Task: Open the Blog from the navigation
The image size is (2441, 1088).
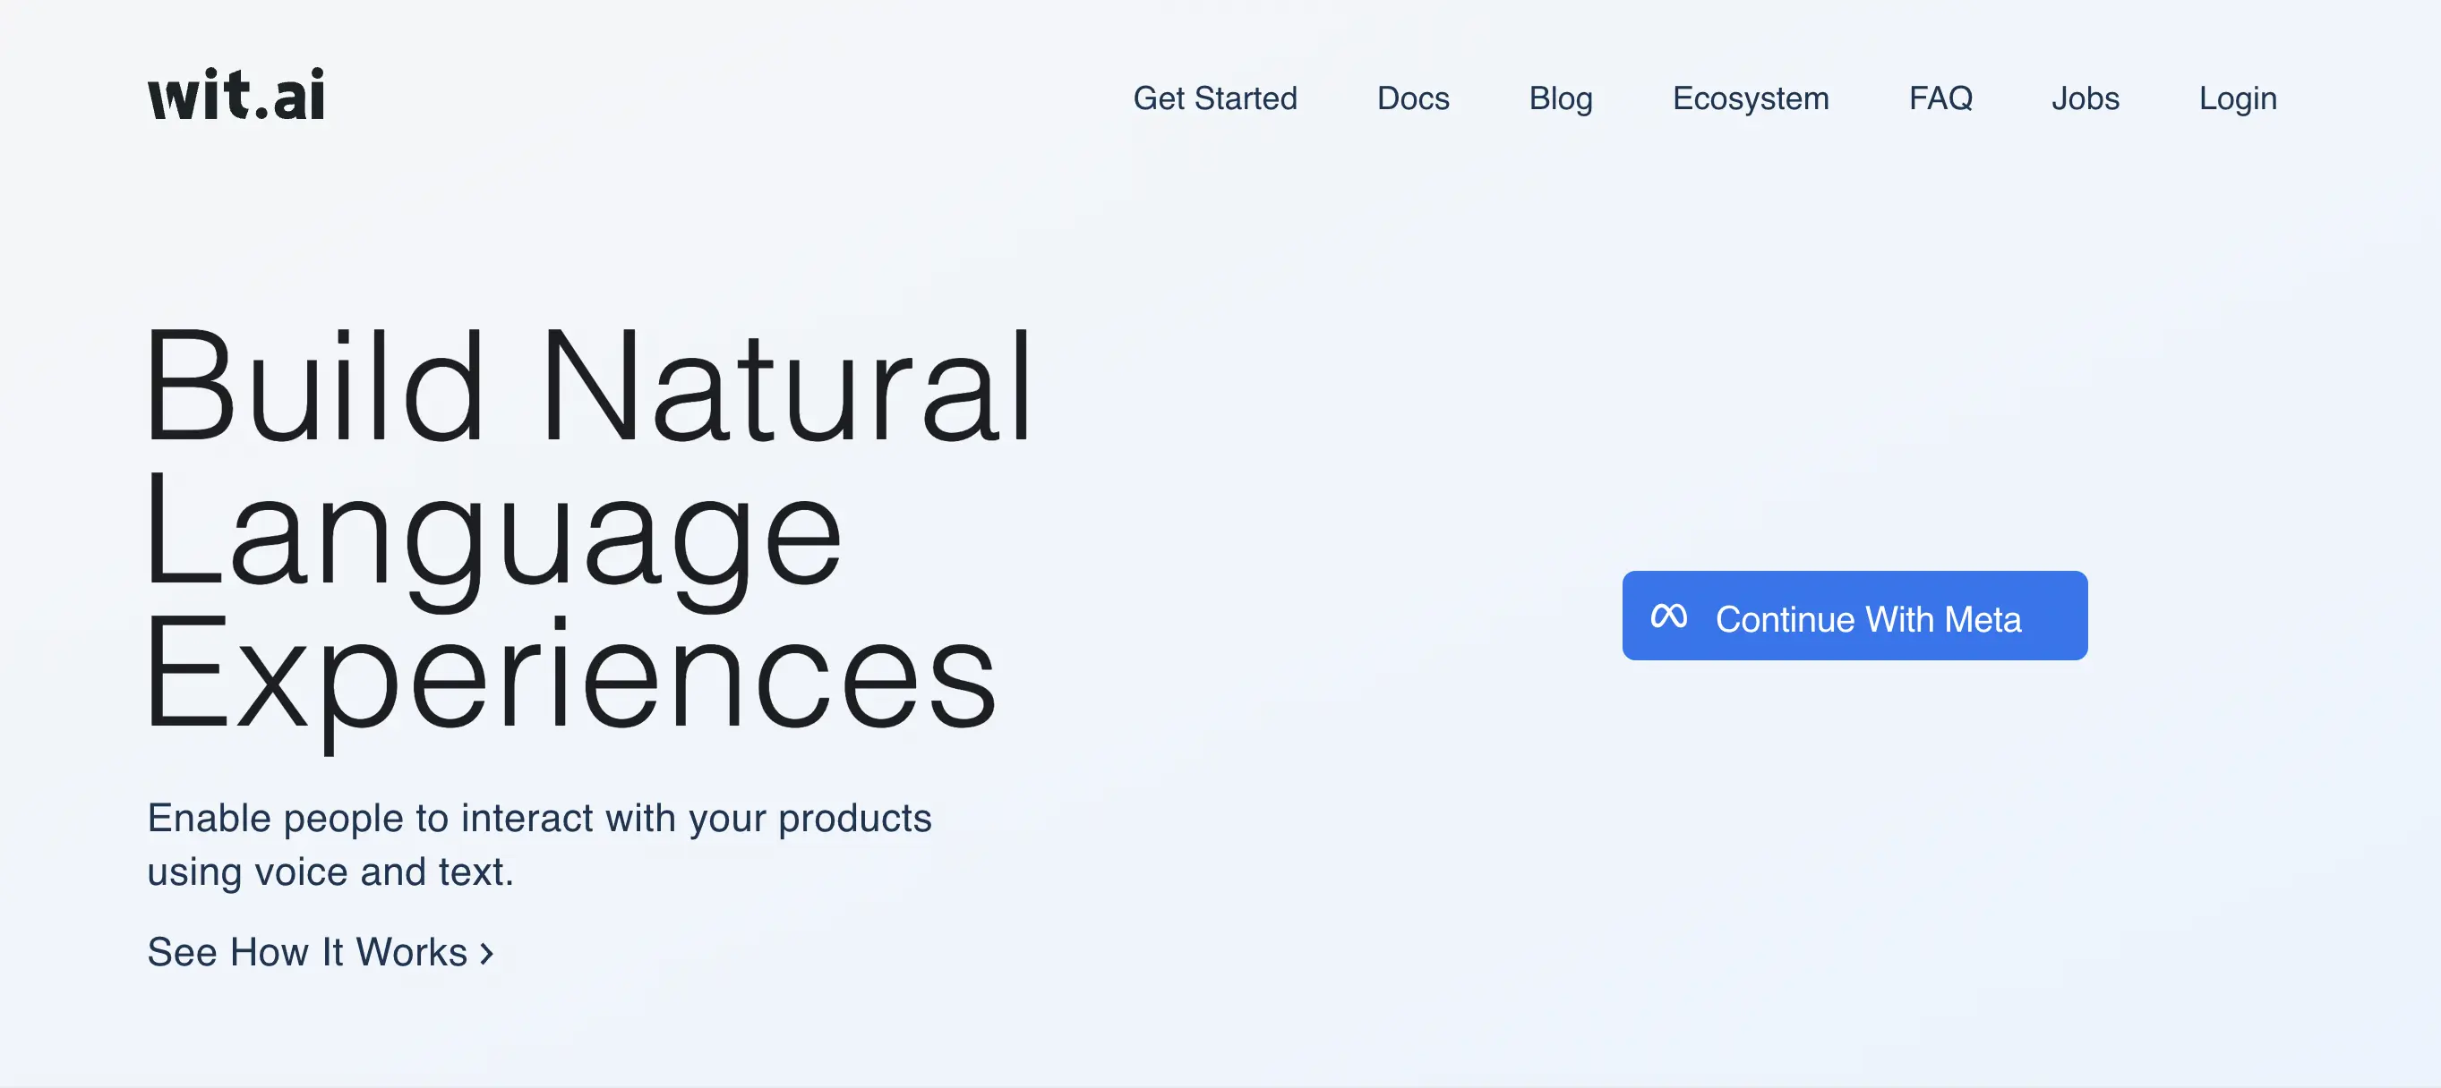Action: [x=1561, y=98]
